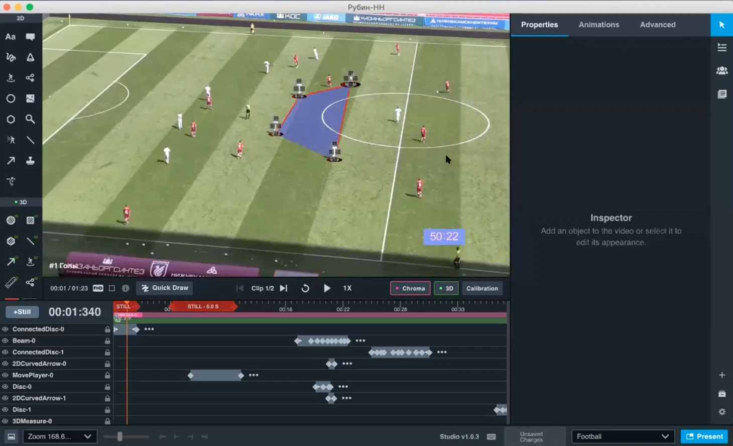Image resolution: width=733 pixels, height=446 pixels.
Task: Open the Football sport dropdown
Action: coord(622,436)
